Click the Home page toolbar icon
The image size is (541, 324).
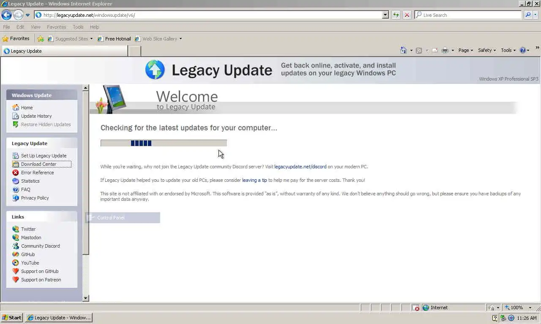(x=403, y=50)
